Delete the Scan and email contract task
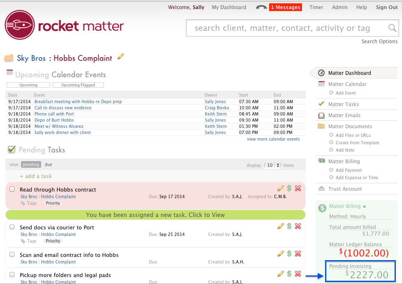The width and height of the screenshot is (402, 284). pyautogui.click(x=298, y=254)
